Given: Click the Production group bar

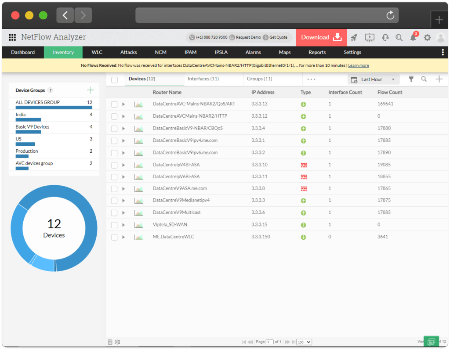Looking at the screenshot, I should coord(22,156).
